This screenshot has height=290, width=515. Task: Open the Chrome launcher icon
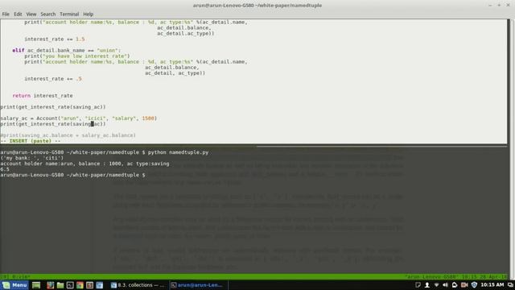tap(80, 285)
